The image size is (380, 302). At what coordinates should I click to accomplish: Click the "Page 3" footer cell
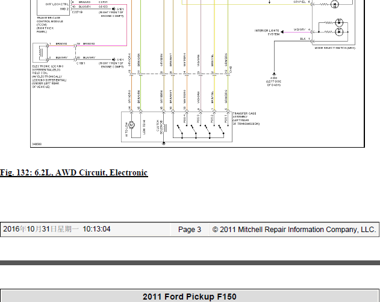(x=190, y=230)
